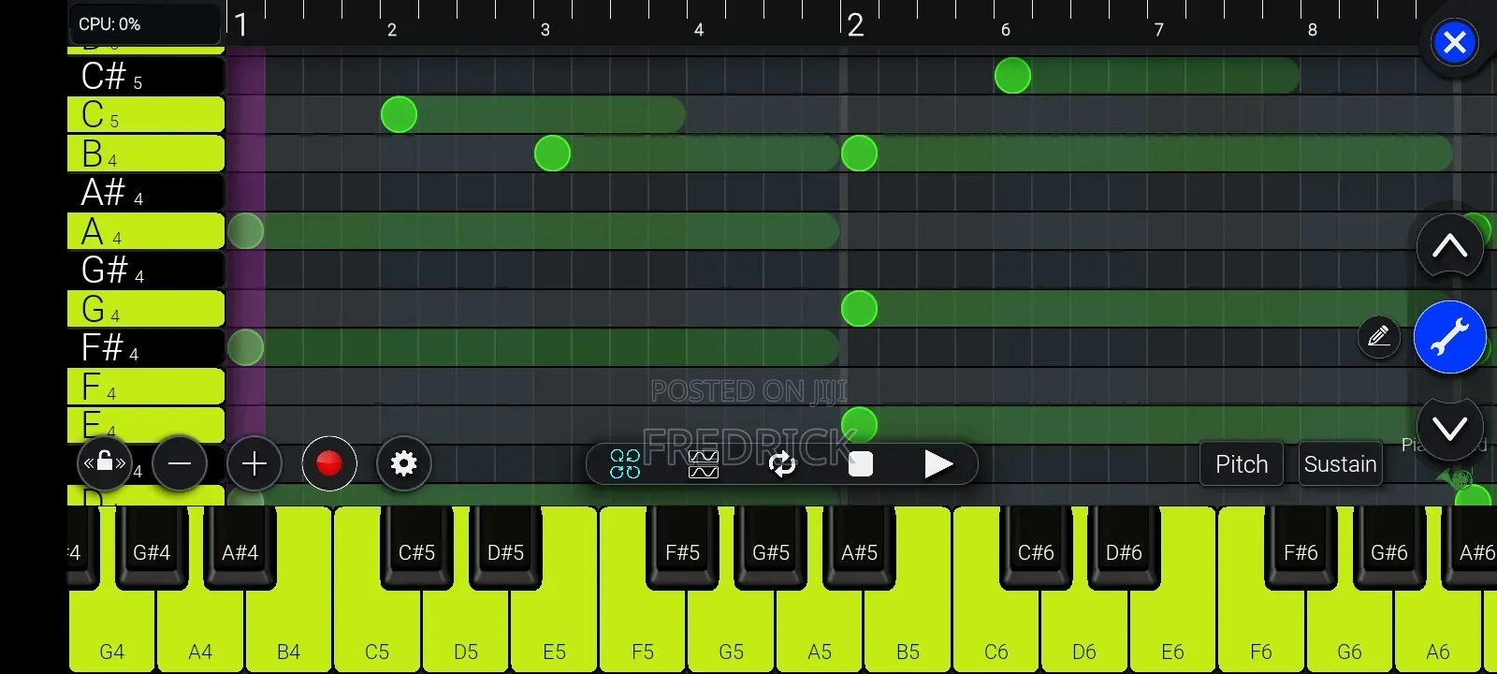
Task: Open the waveform automation icon
Action: (704, 463)
